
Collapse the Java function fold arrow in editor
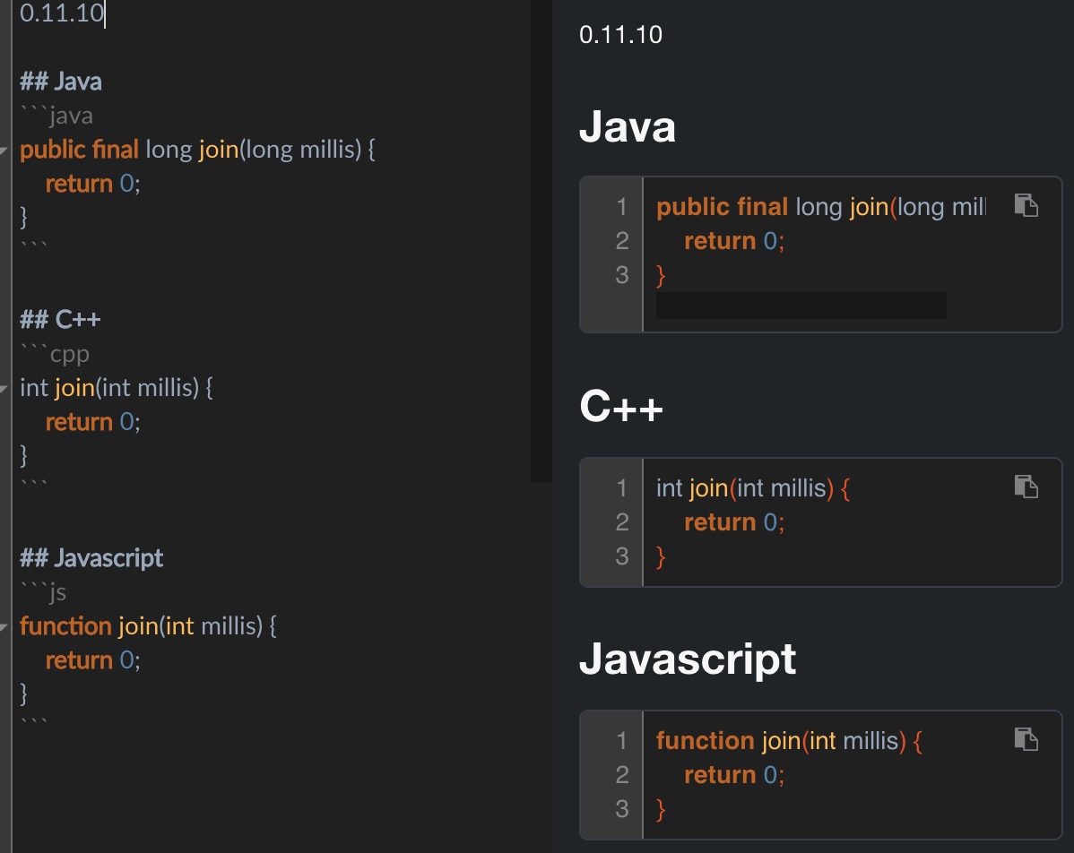coord(4,150)
